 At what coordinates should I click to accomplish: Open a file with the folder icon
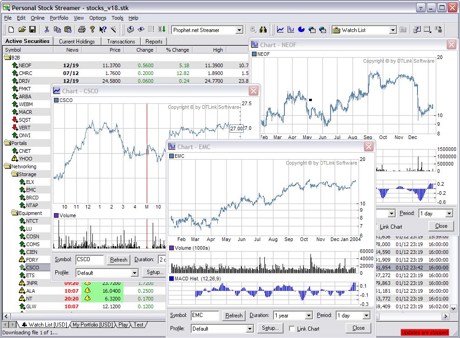click(22, 30)
